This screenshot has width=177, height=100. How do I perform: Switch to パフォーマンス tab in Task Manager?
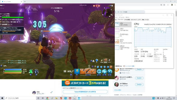tap(120, 20)
